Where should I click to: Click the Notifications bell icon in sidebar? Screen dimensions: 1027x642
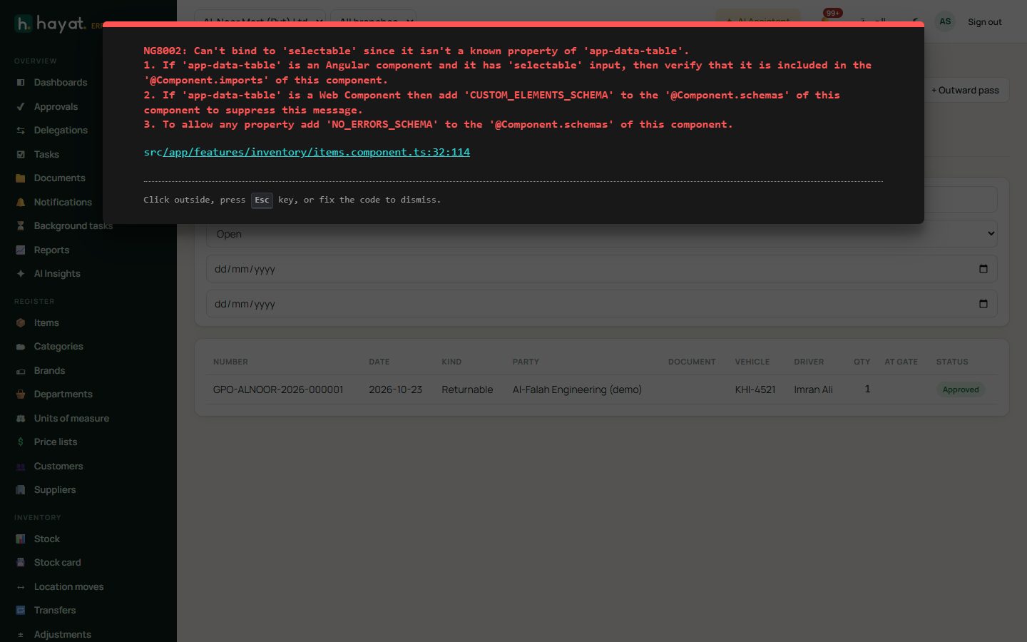21,203
